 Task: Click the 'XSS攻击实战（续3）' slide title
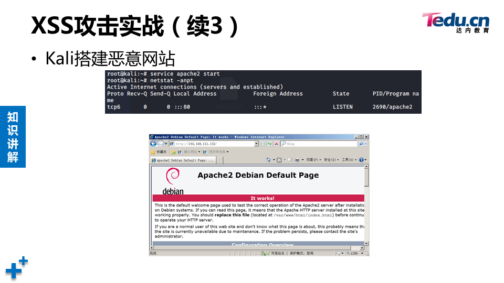(x=135, y=26)
